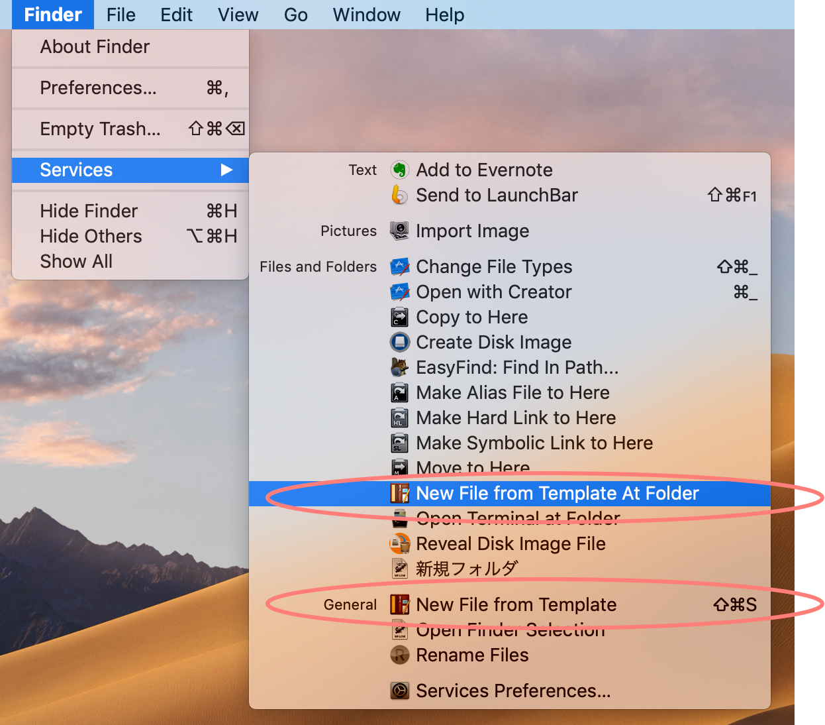
Task: Expand the Services submenu arrow
Action: click(x=226, y=170)
